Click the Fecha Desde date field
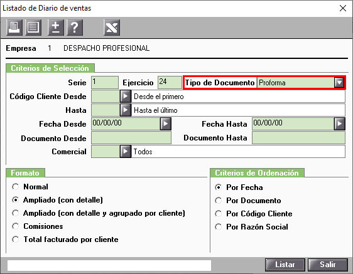This screenshot has width=353, height=274. [x=126, y=124]
